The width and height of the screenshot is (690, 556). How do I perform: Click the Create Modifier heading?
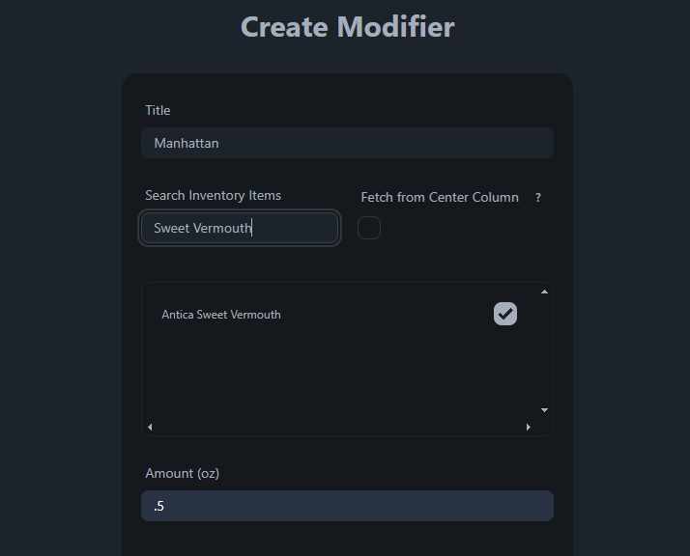coord(347,27)
